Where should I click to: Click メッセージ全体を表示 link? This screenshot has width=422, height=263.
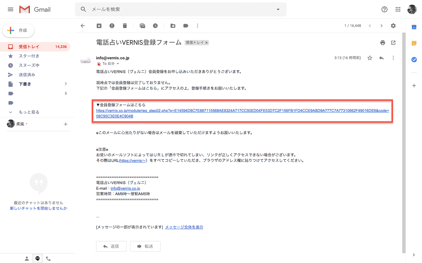(x=184, y=227)
